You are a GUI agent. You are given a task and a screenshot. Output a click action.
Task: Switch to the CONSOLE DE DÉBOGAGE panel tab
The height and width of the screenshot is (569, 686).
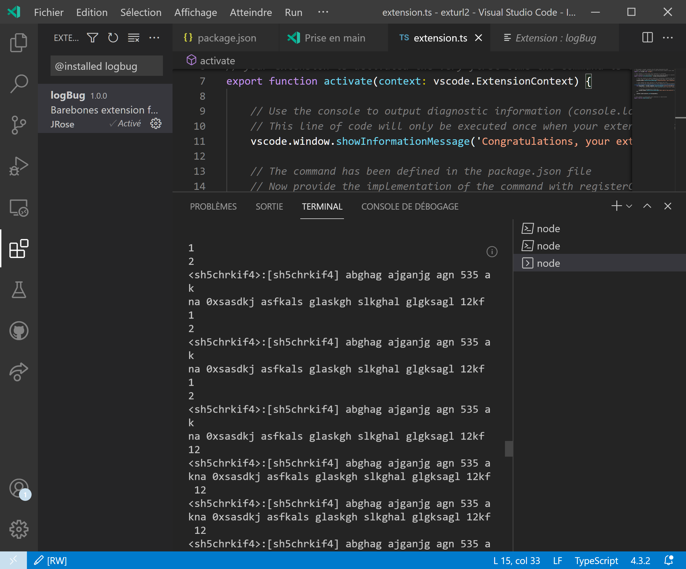click(x=410, y=206)
